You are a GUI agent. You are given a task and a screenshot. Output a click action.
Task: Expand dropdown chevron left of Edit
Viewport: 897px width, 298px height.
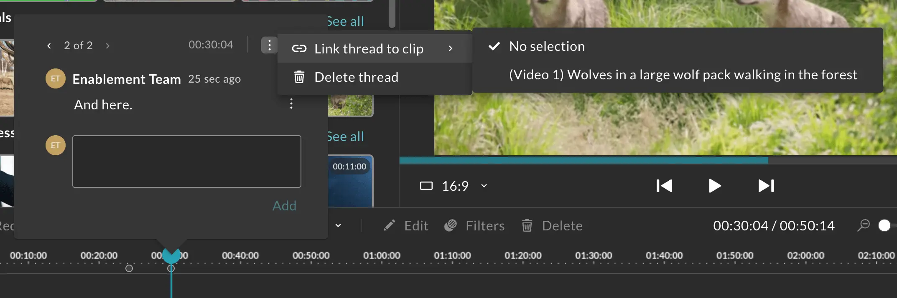338,226
